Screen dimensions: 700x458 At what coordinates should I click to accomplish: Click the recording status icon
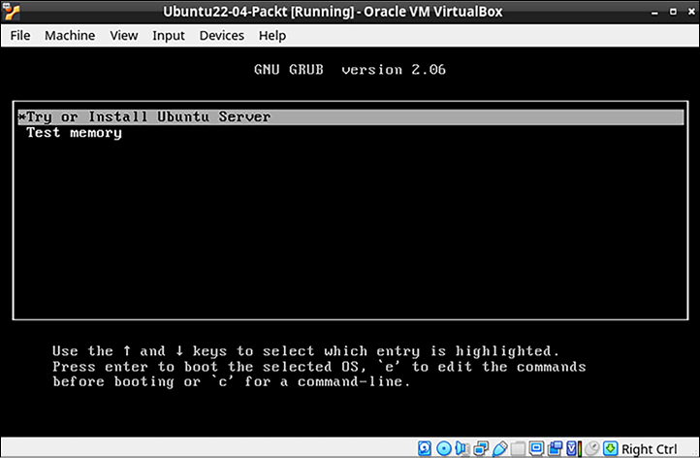[555, 448]
